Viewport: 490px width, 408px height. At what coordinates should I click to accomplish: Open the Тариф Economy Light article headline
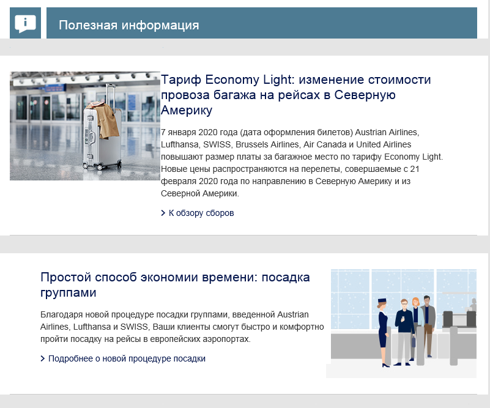click(295, 95)
